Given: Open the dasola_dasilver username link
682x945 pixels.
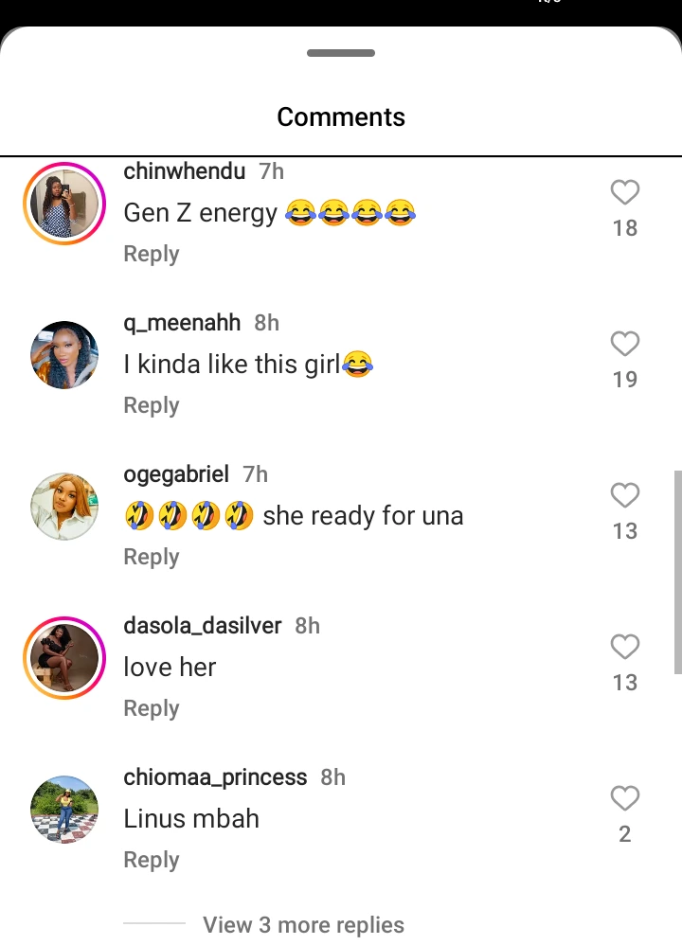Looking at the screenshot, I should [203, 626].
